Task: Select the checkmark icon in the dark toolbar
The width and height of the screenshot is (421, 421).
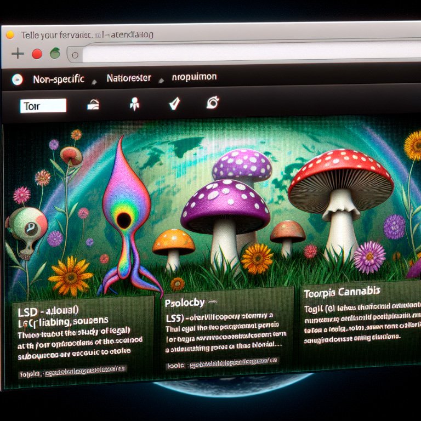Action: [174, 103]
